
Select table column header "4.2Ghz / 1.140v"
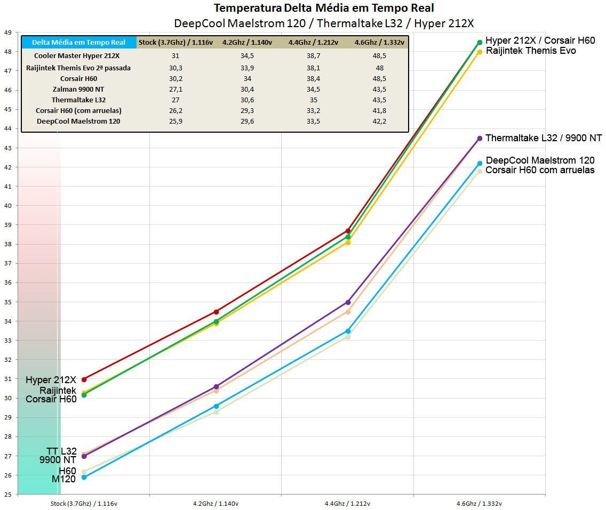tap(247, 43)
